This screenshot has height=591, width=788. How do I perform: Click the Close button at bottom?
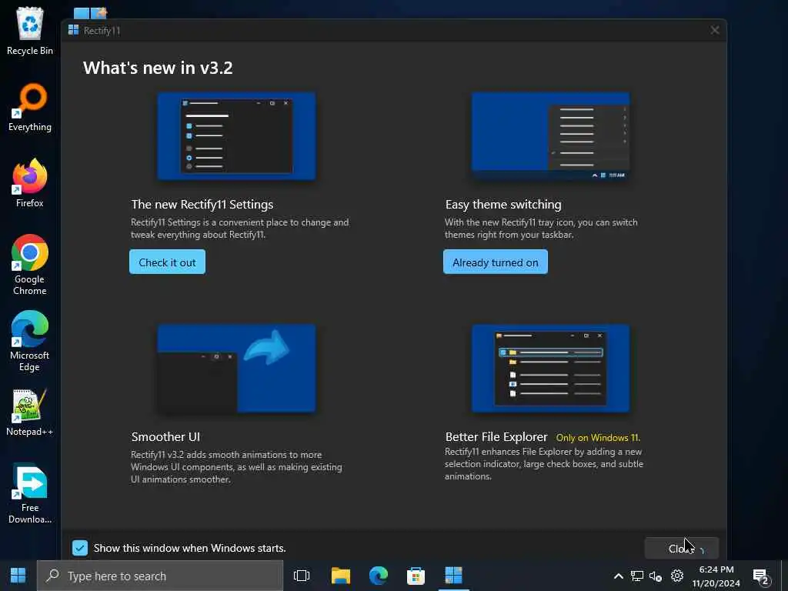(682, 548)
